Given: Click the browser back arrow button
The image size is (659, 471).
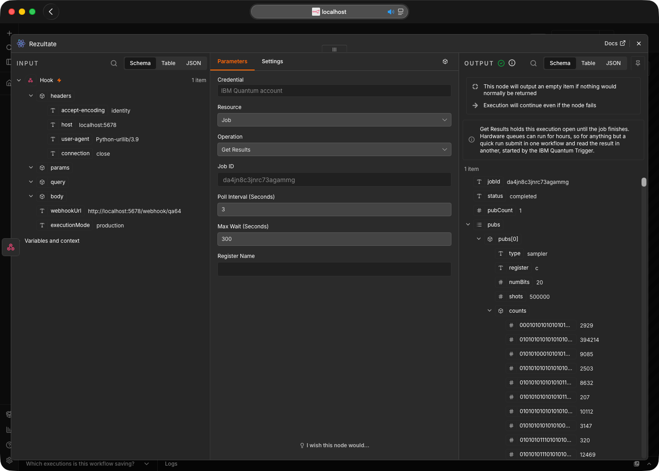Looking at the screenshot, I should coord(51,12).
